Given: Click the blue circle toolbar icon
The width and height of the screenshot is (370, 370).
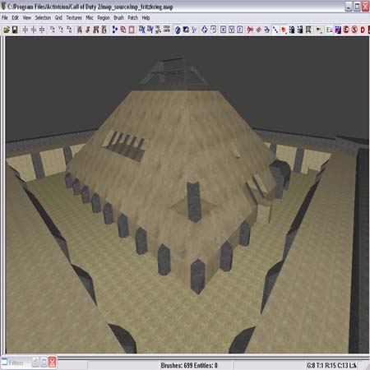Looking at the screenshot, I should 178,30.
